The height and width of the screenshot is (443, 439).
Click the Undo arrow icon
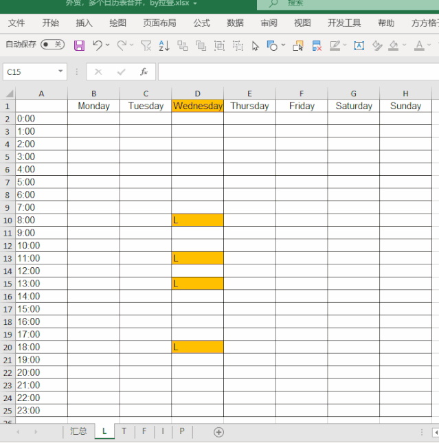pyautogui.click(x=98, y=45)
